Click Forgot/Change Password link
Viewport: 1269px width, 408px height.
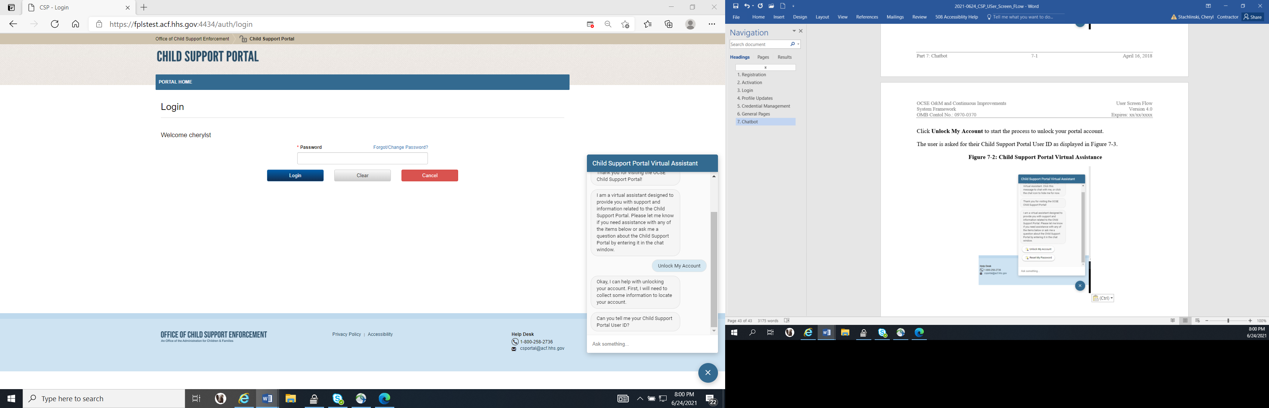click(x=400, y=147)
